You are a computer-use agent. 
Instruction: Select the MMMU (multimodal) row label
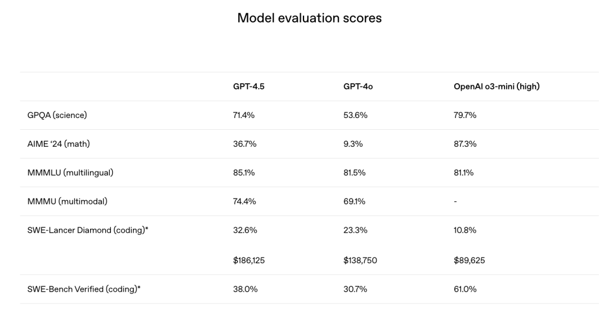tap(68, 201)
